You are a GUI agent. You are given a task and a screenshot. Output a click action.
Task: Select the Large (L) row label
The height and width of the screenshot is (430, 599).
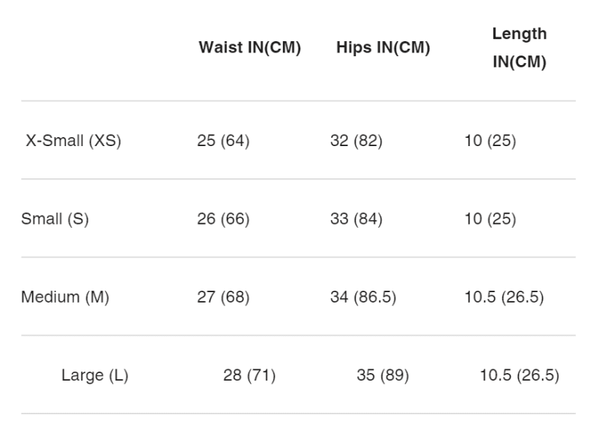(95, 375)
